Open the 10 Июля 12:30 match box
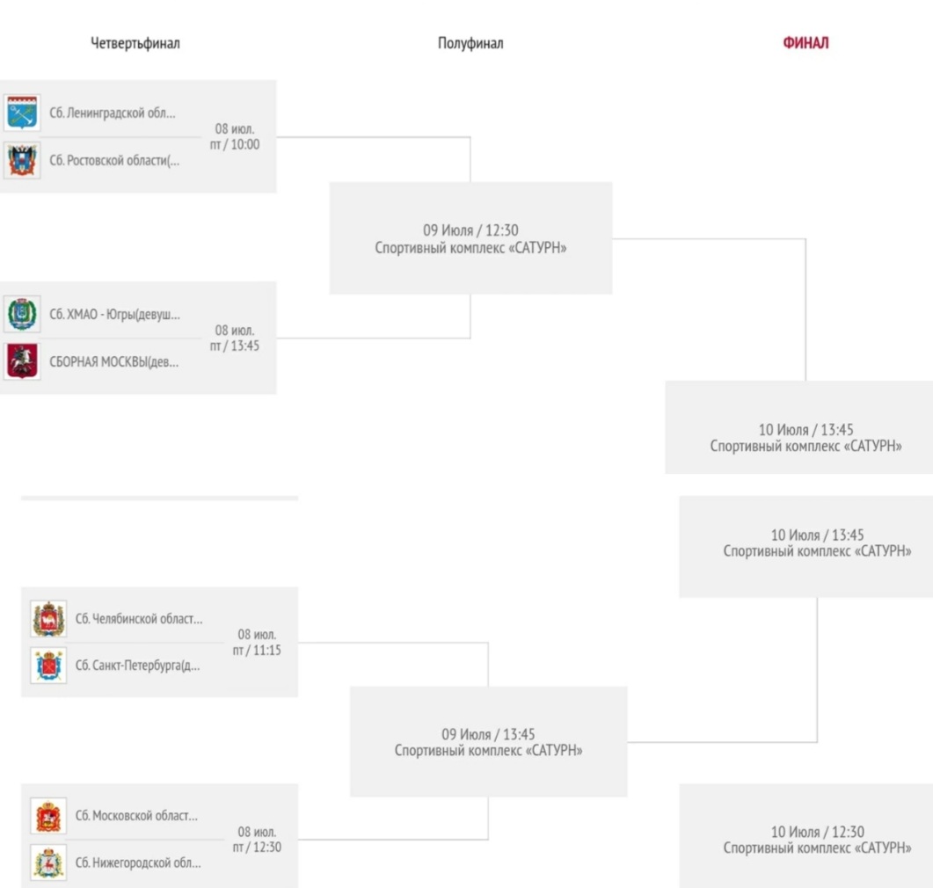933x888 pixels. (806, 835)
